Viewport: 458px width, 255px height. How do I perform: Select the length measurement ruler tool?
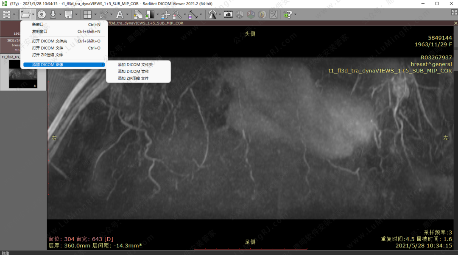tap(192, 14)
